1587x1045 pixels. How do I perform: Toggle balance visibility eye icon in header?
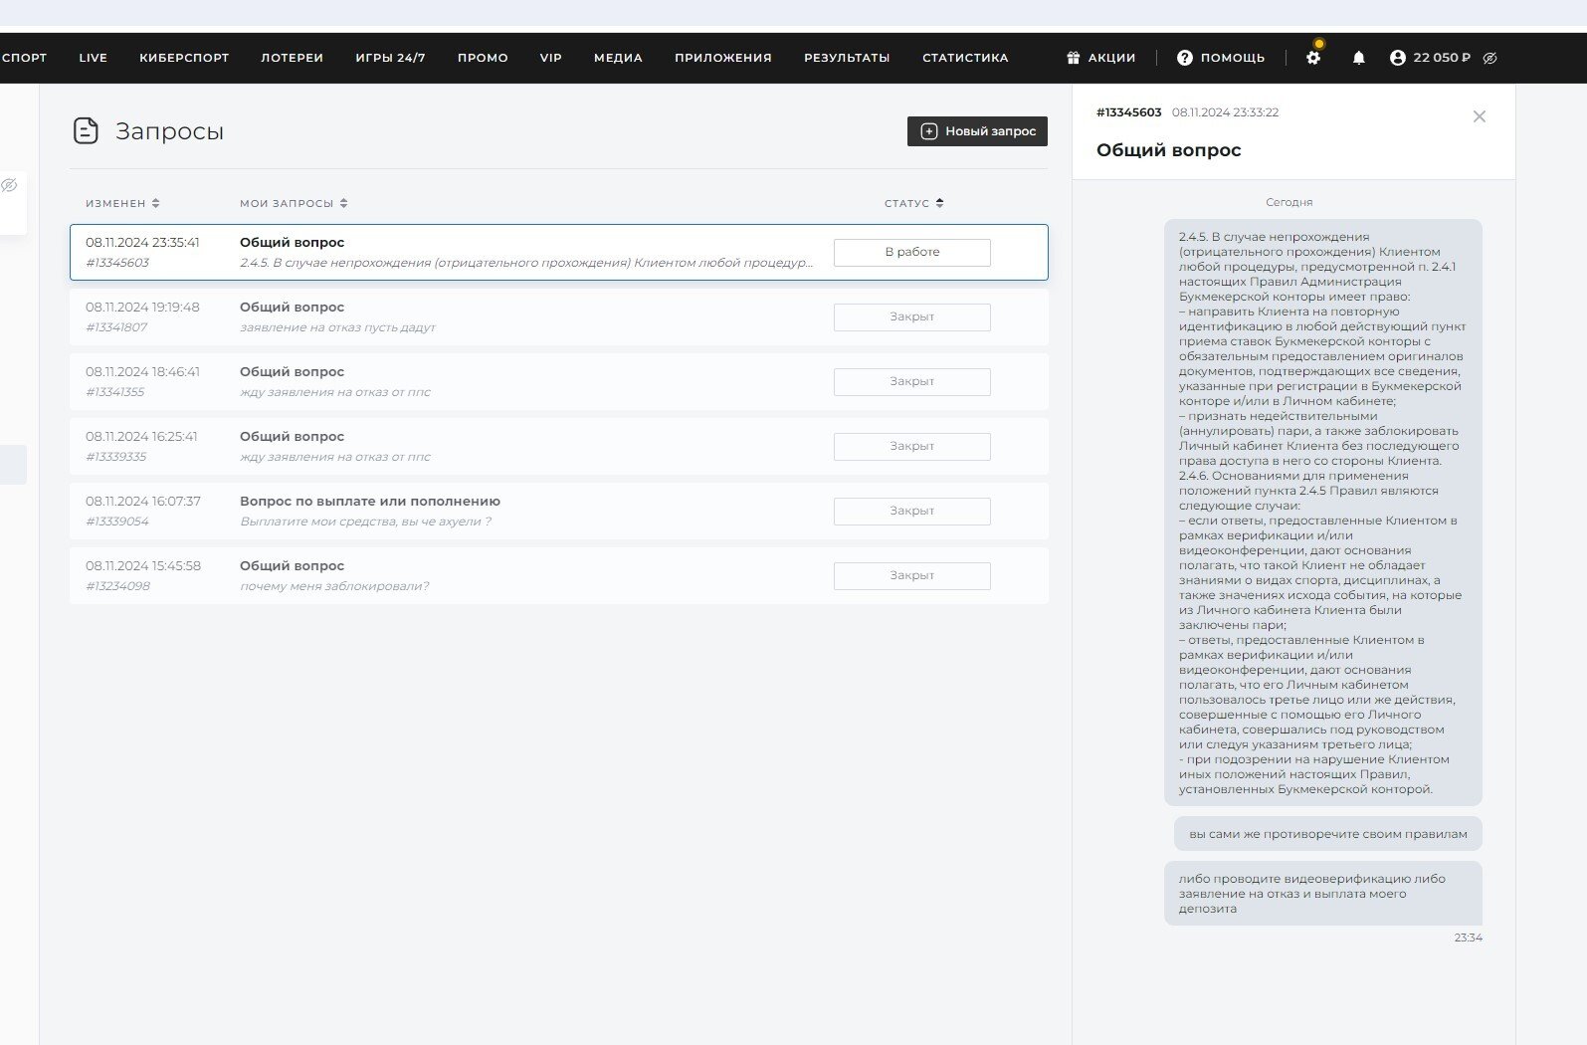tap(1489, 58)
